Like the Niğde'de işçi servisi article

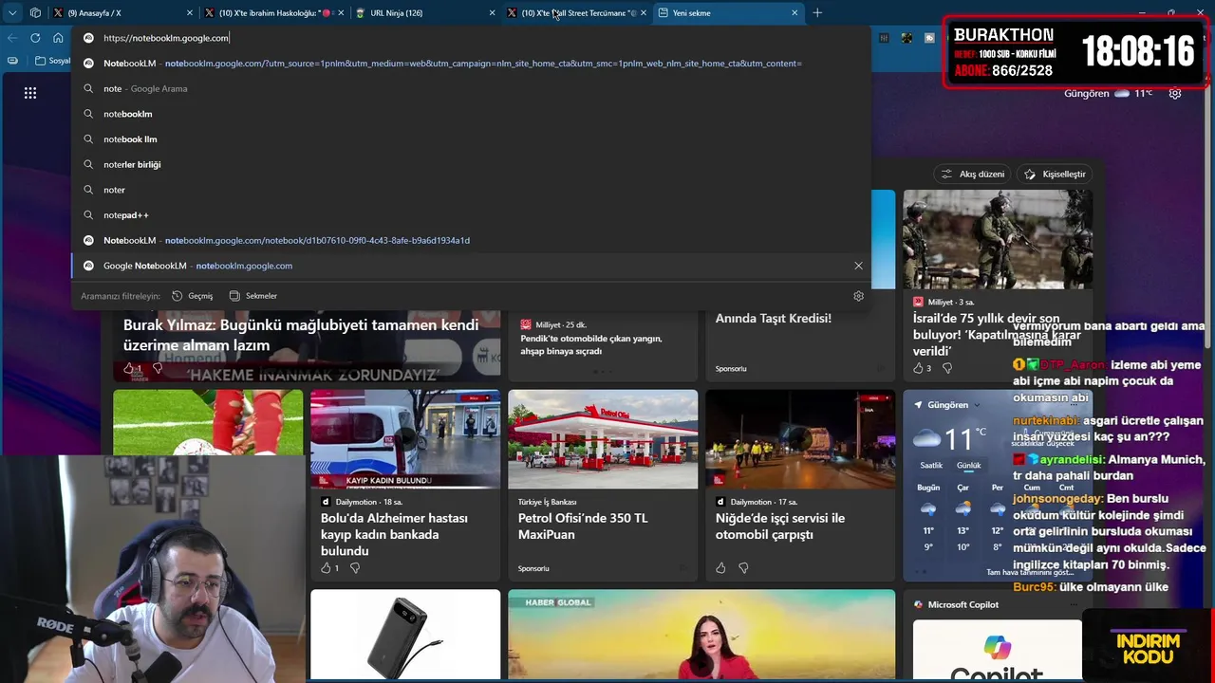coord(720,568)
